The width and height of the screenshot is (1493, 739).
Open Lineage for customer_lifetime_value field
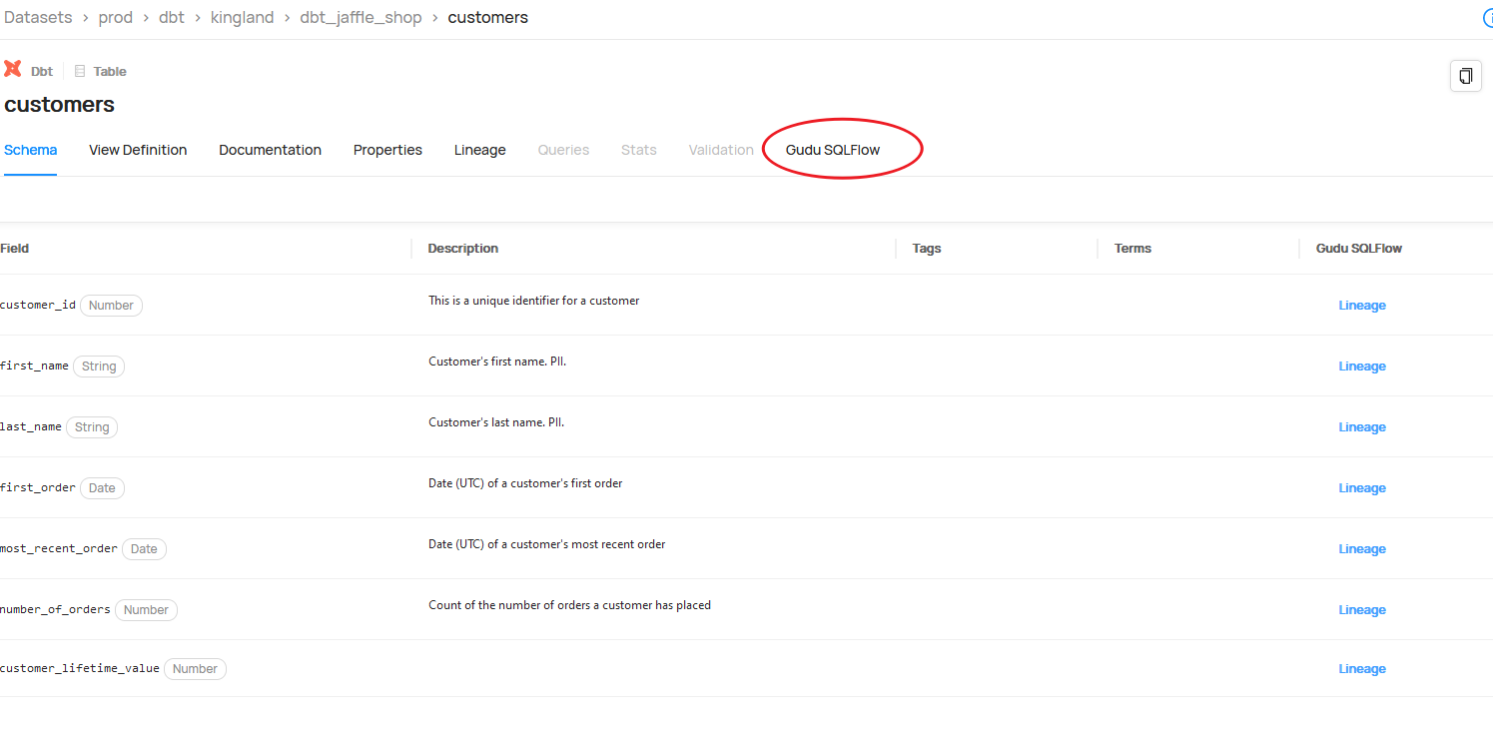(1361, 669)
